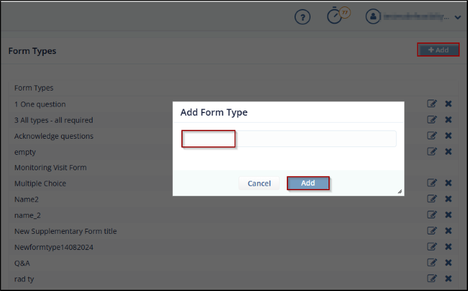The height and width of the screenshot is (291, 468).
Task: Click the +Add button in header
Action: [438, 50]
